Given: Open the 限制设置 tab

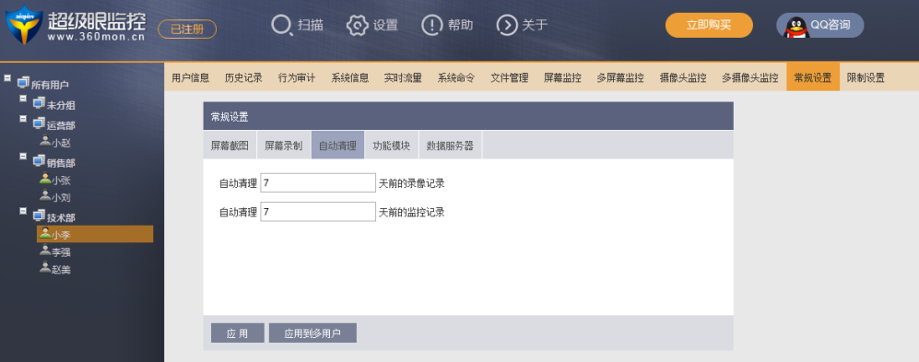Looking at the screenshot, I should click(866, 77).
